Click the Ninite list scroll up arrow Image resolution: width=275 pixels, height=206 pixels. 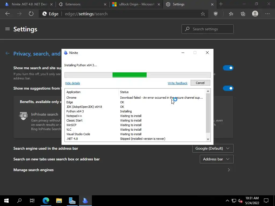coord(208,91)
